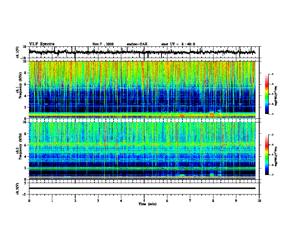292x225 pixels.
Task: Click the 'VLF Spectra' title text
Action: coord(42,44)
